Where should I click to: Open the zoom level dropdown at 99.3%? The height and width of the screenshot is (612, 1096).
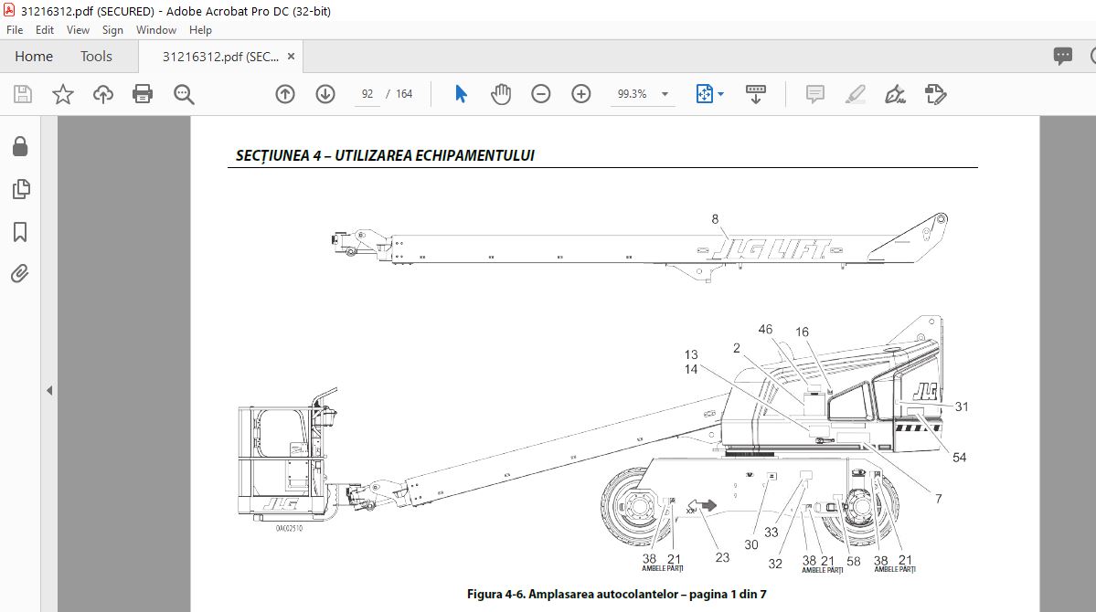point(665,94)
